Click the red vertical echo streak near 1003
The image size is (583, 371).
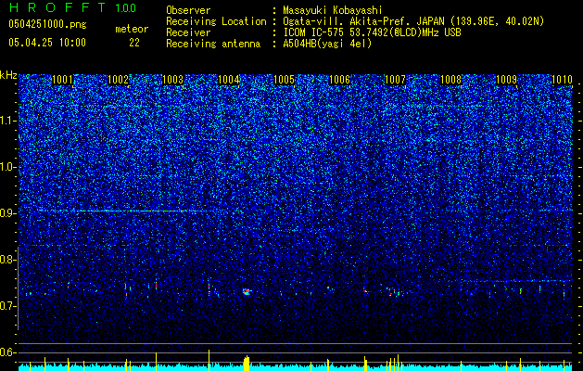[x=156, y=286]
